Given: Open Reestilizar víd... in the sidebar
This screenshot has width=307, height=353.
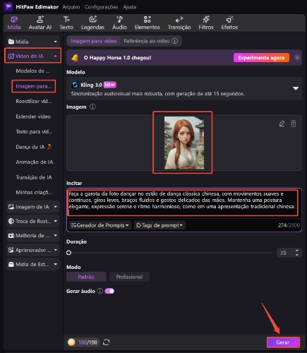Looking at the screenshot, I should tap(34, 101).
